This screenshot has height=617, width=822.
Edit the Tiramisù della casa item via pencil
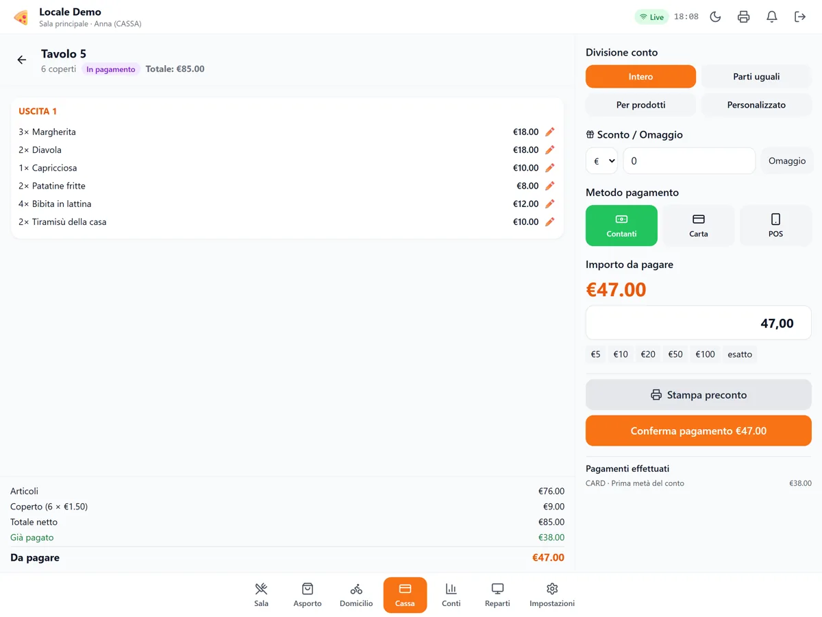[x=549, y=222]
